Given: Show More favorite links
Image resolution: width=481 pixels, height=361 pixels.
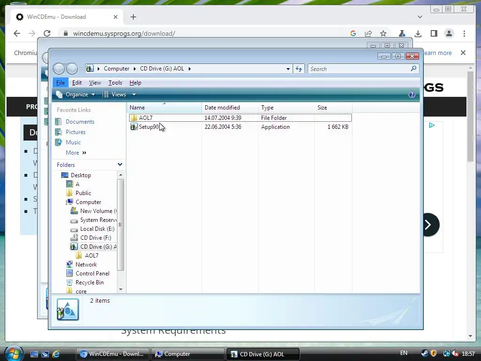Looking at the screenshot, I should click(76, 153).
